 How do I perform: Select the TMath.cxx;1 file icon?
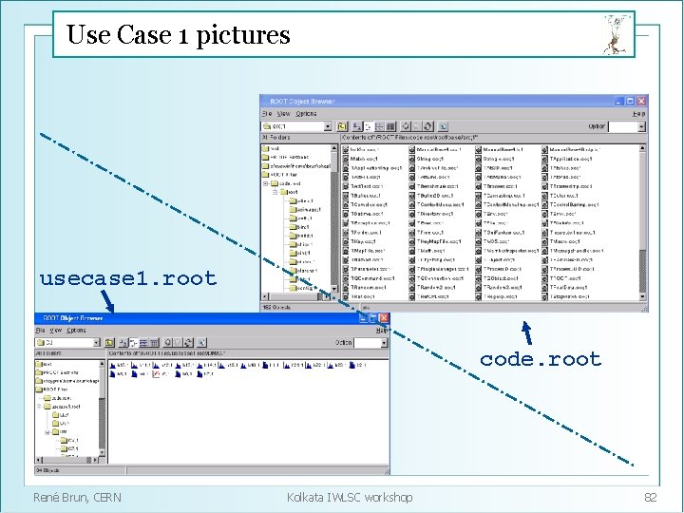point(411,251)
